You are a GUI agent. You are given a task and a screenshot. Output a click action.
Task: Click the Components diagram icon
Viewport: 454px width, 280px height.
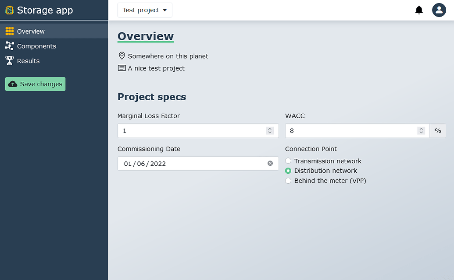click(9, 46)
